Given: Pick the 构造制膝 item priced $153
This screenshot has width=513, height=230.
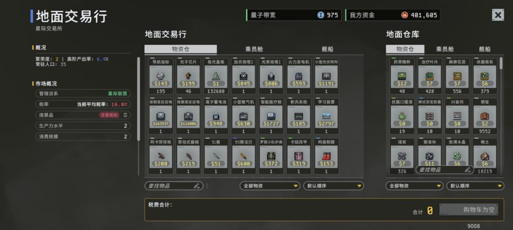Looking at the screenshot, I should coord(326,156).
